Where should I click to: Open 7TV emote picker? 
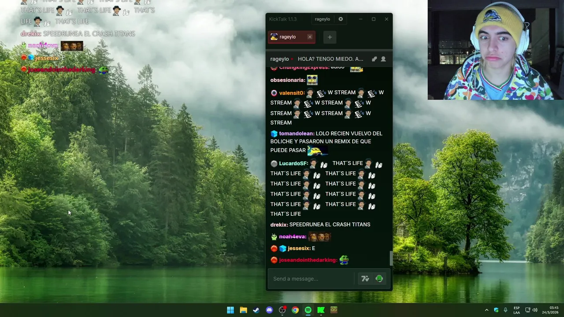point(365,279)
